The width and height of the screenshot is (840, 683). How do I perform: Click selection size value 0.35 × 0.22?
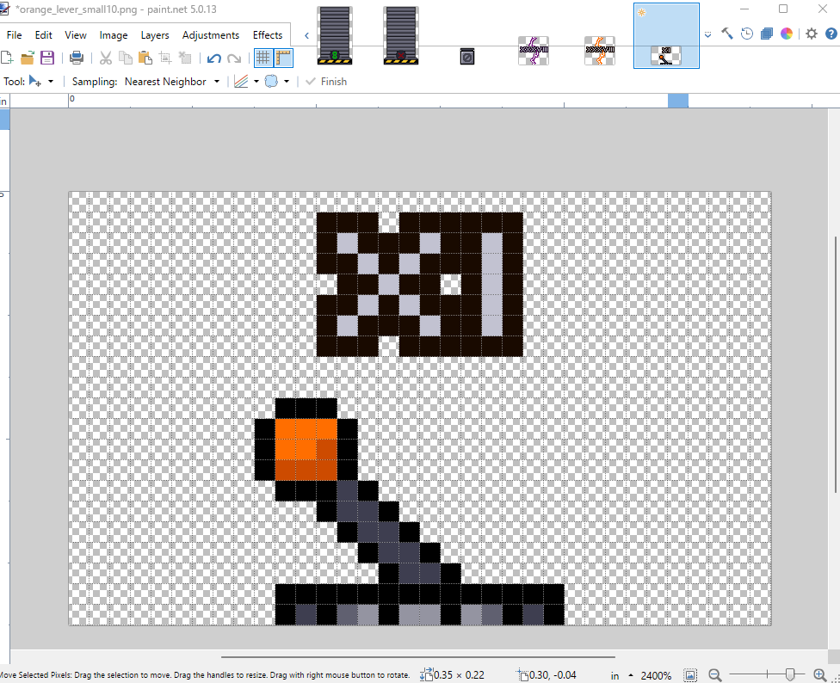click(459, 675)
